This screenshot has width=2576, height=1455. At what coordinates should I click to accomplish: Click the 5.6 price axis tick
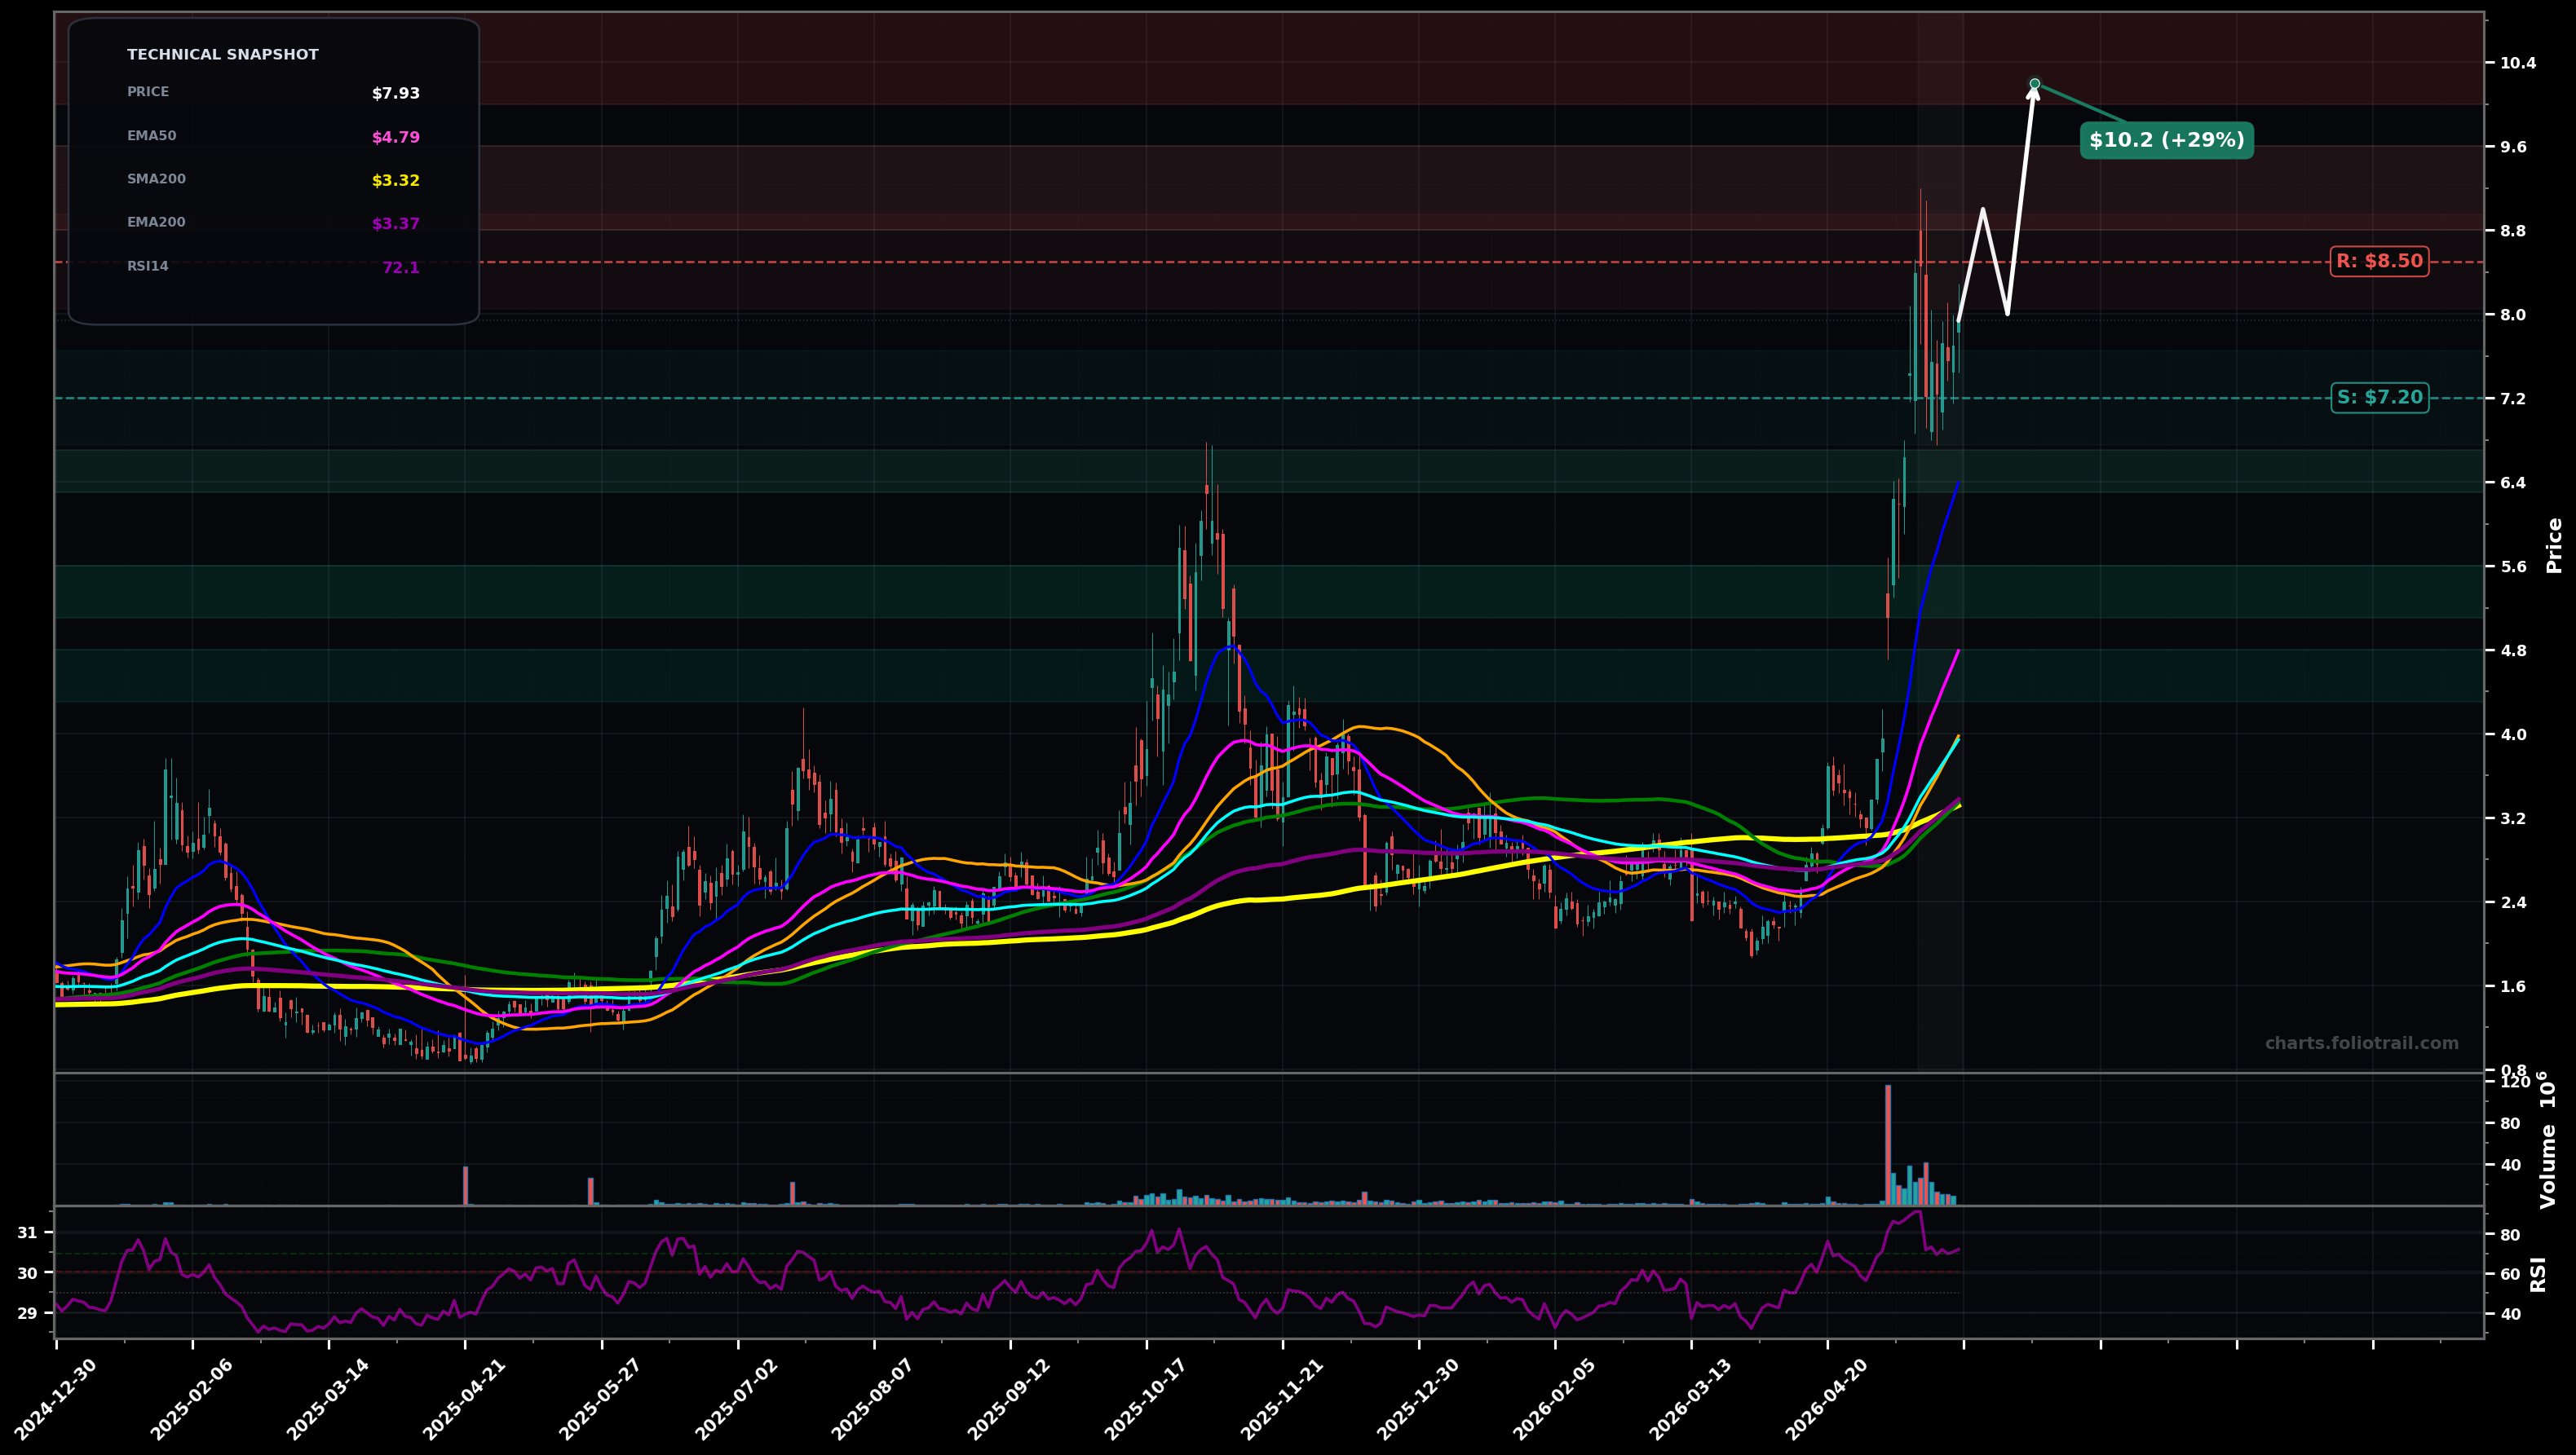pos(2513,567)
